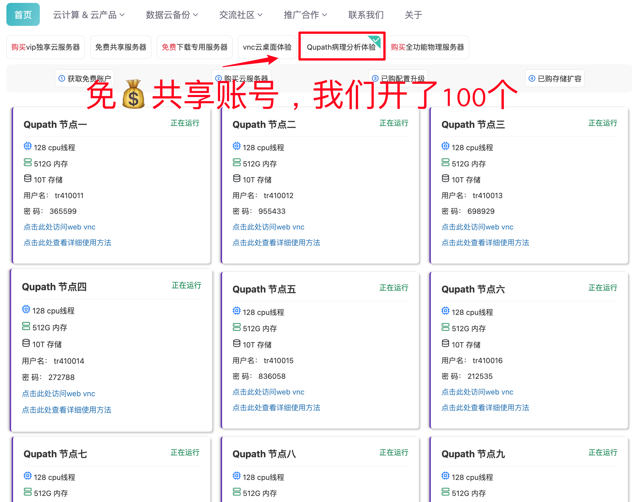Click green checkmark on Qupath病理分析体验 tab
Image resolution: width=632 pixels, height=502 pixels.
(x=376, y=40)
